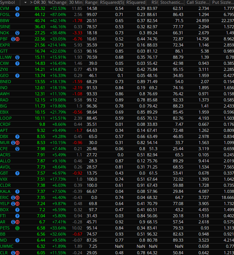Open the lightbulb icon next to LLNW
Viewport: 234px width, 255px height.
pyautogui.click(x=17, y=58)
